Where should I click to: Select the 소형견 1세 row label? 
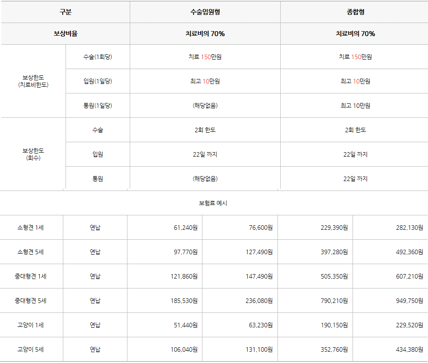click(x=31, y=228)
